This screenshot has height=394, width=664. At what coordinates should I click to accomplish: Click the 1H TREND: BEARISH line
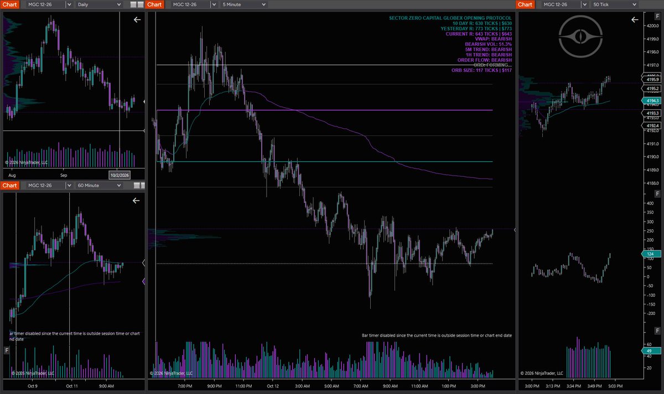[x=489, y=55]
